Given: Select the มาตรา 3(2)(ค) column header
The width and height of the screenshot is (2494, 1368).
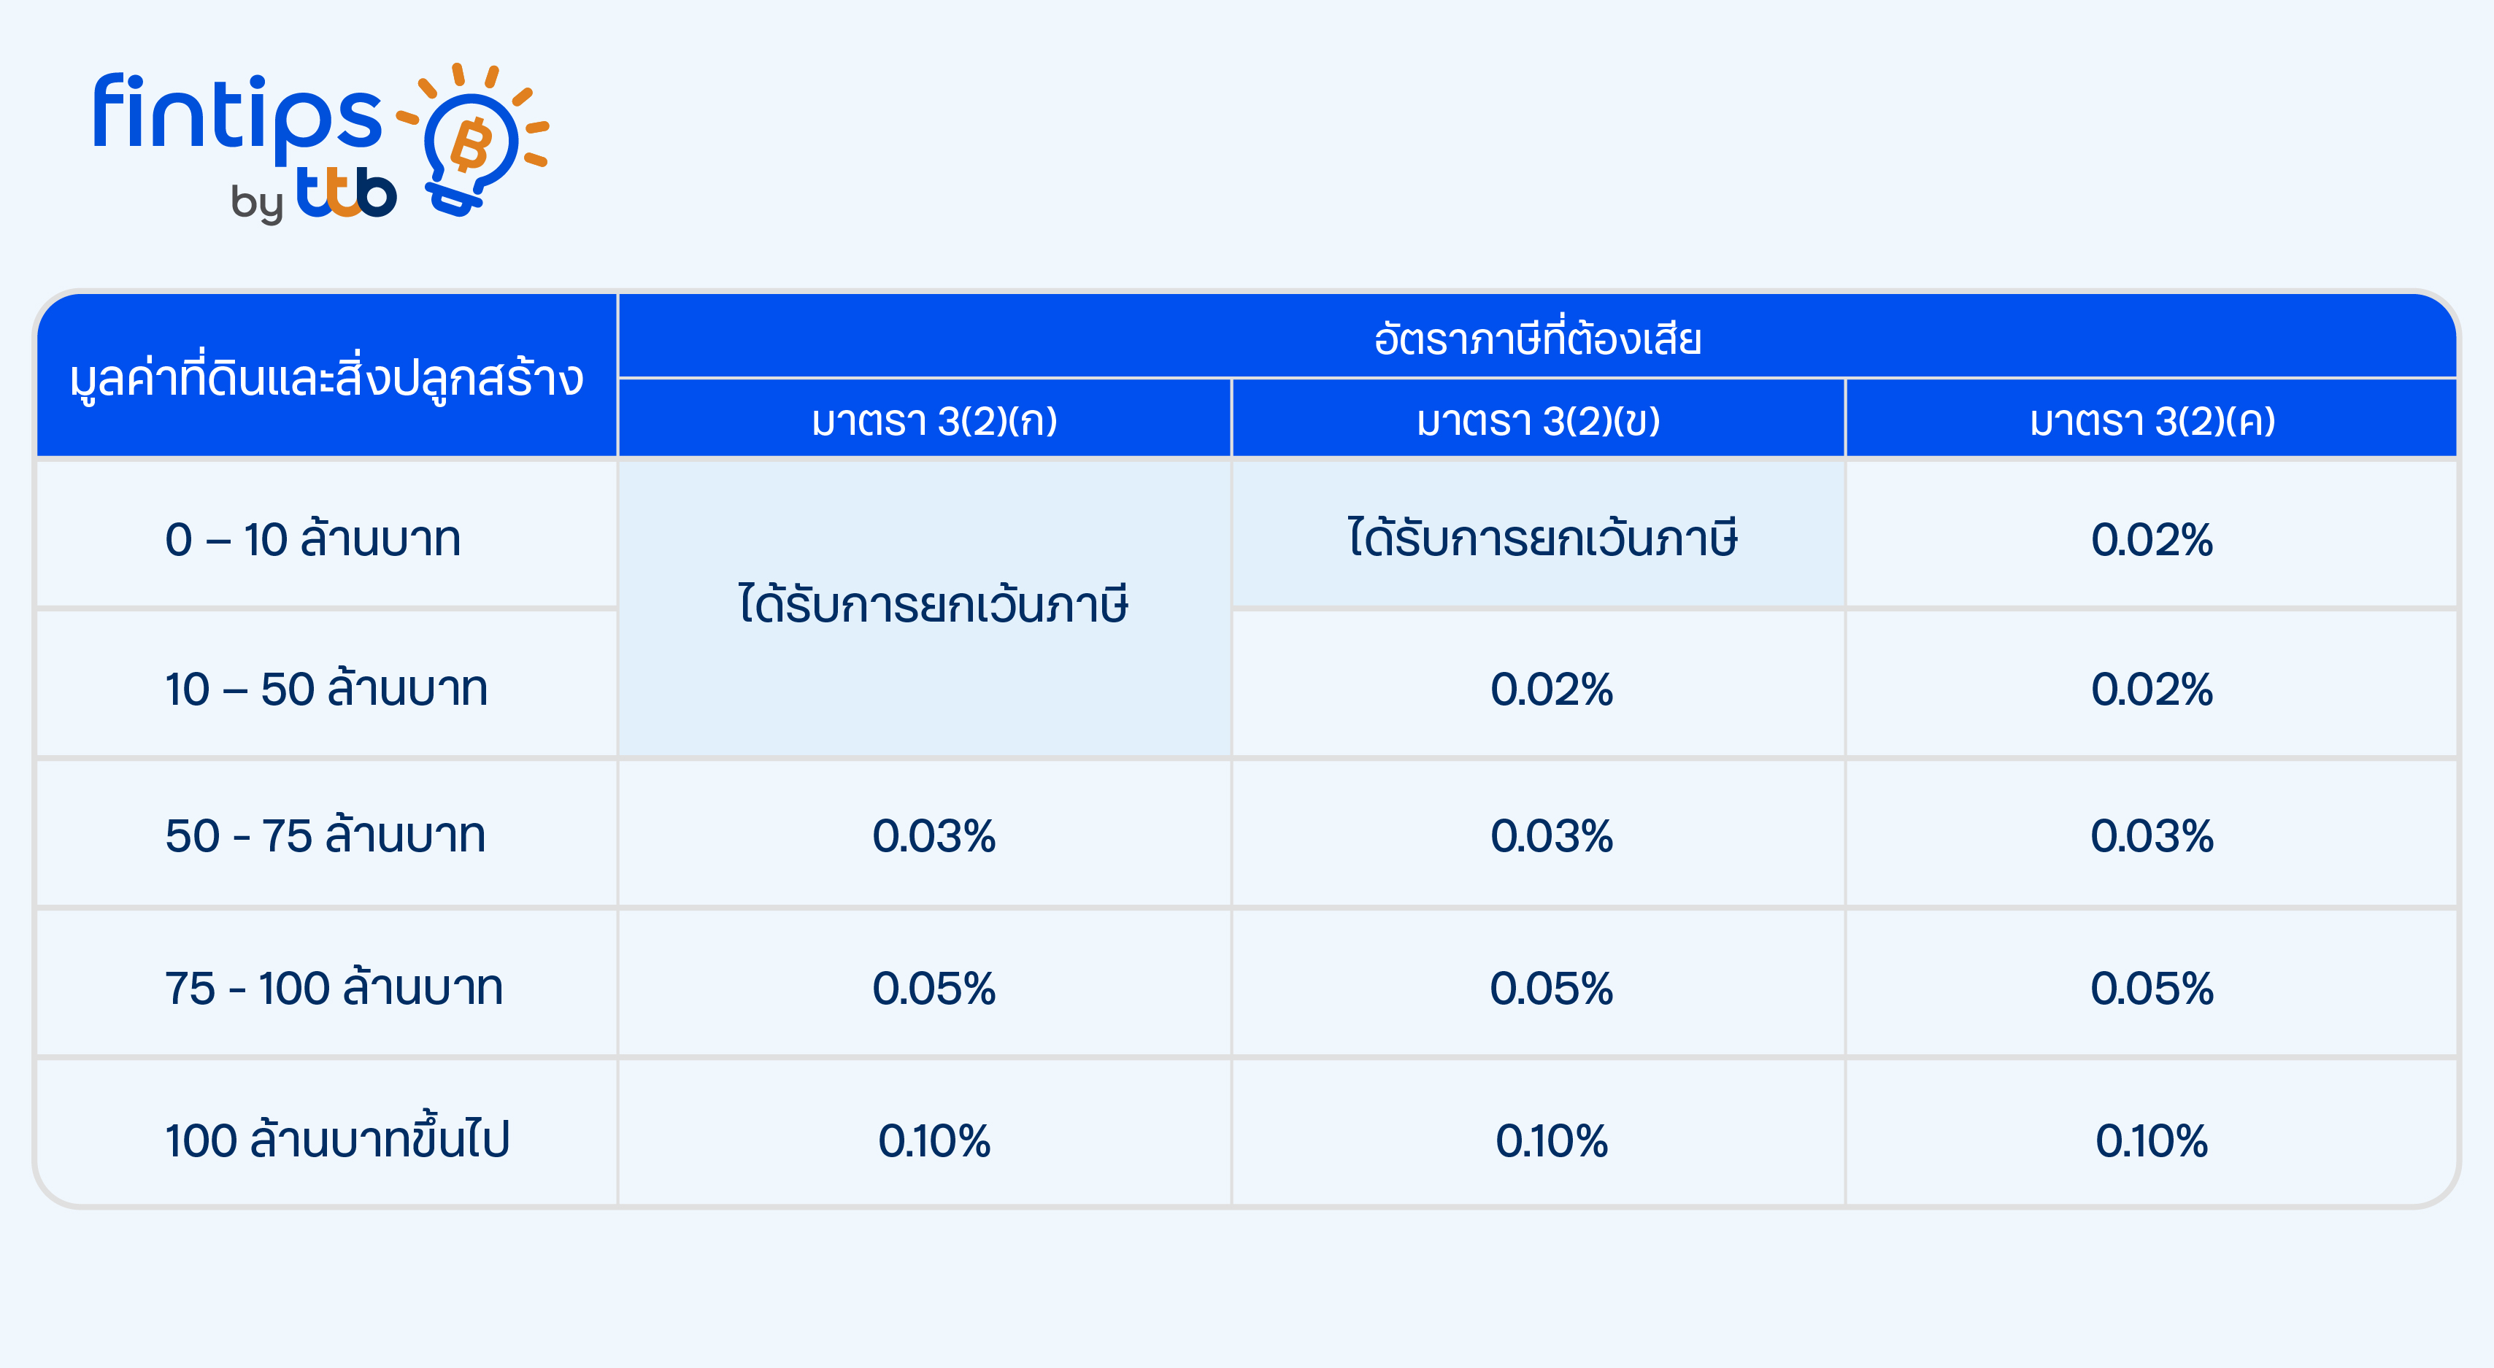Looking at the screenshot, I should [2151, 418].
